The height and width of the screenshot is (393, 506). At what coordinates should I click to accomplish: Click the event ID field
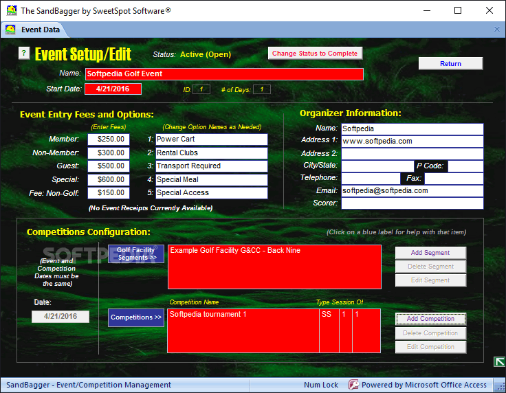201,89
